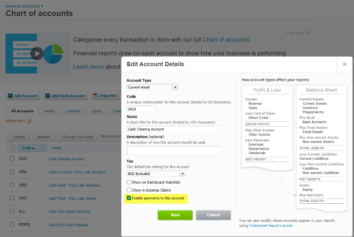Toggle Show in Expense Claims checkbox

[x=128, y=190]
